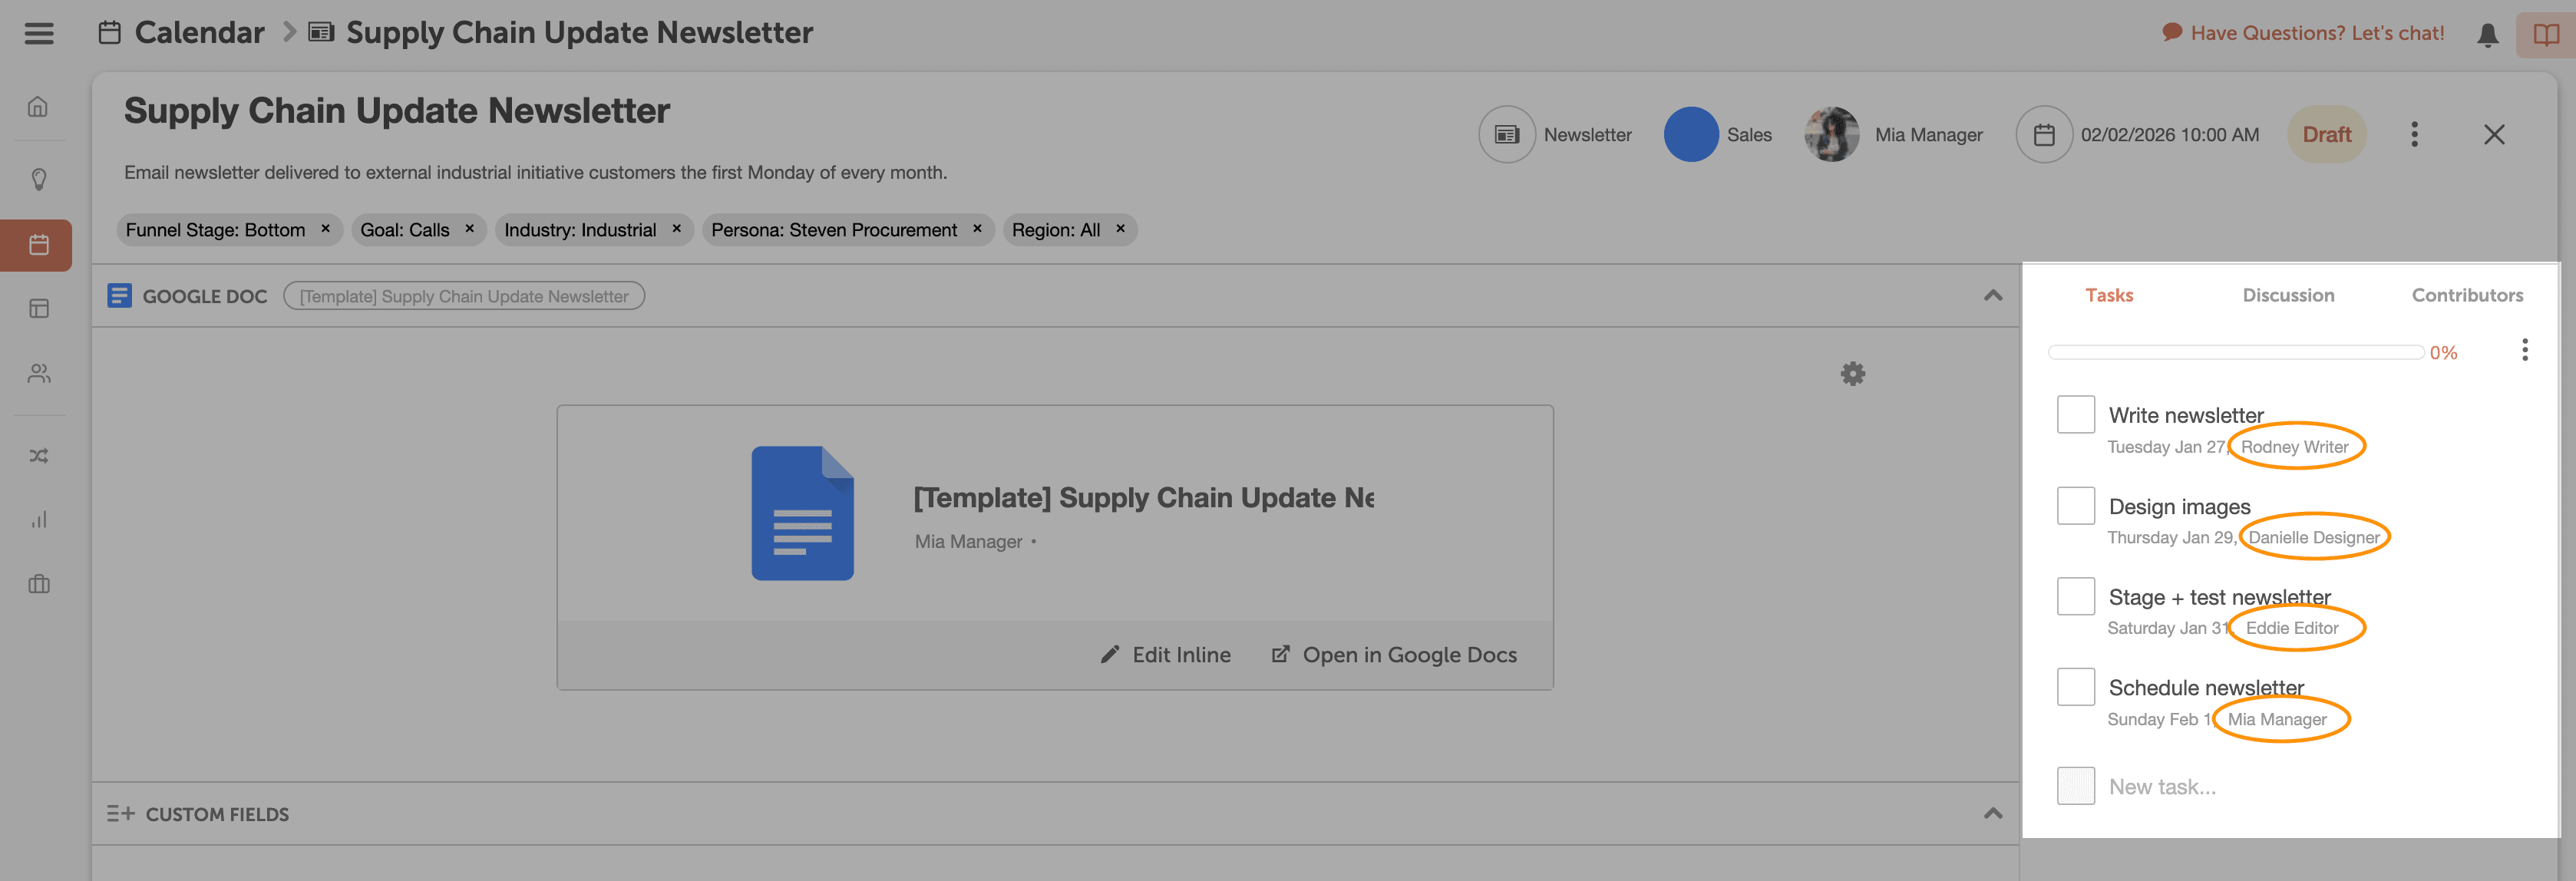Click the notification bell icon
The width and height of the screenshot is (2576, 881).
pos(2487,35)
